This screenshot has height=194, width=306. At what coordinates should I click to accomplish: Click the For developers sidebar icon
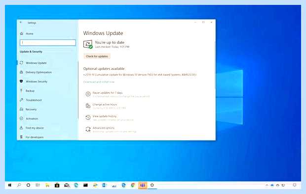coord(21,137)
